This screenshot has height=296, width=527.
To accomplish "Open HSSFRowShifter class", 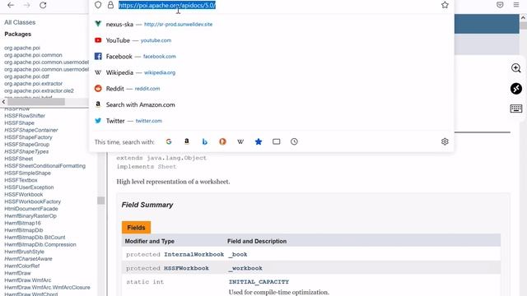I will point(25,116).
